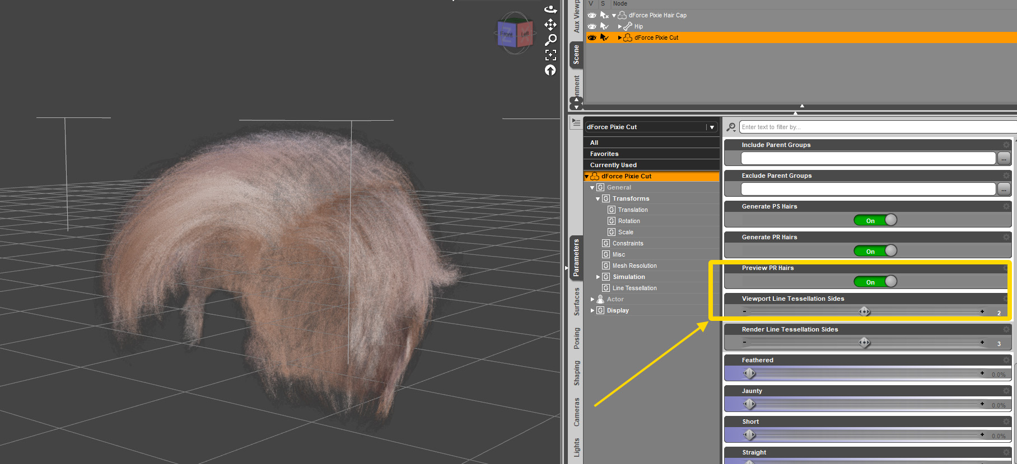
Task: Click the Display group icon
Action: coord(600,310)
